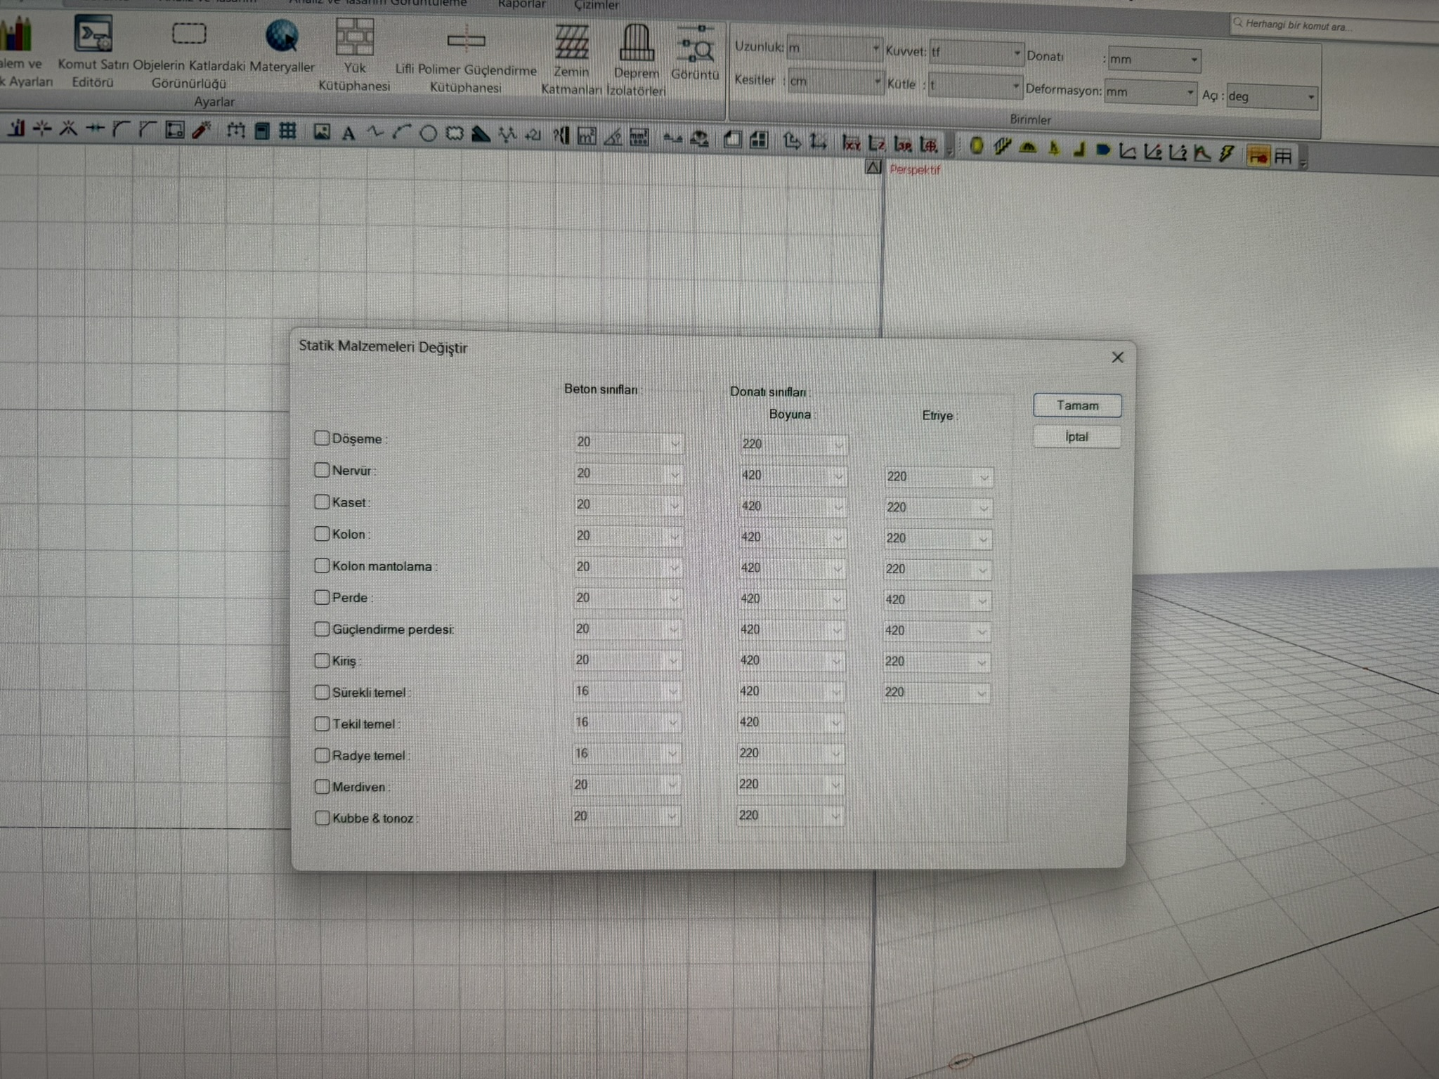Enable the Kolon mantolama checkbox
The height and width of the screenshot is (1079, 1439).
point(322,565)
